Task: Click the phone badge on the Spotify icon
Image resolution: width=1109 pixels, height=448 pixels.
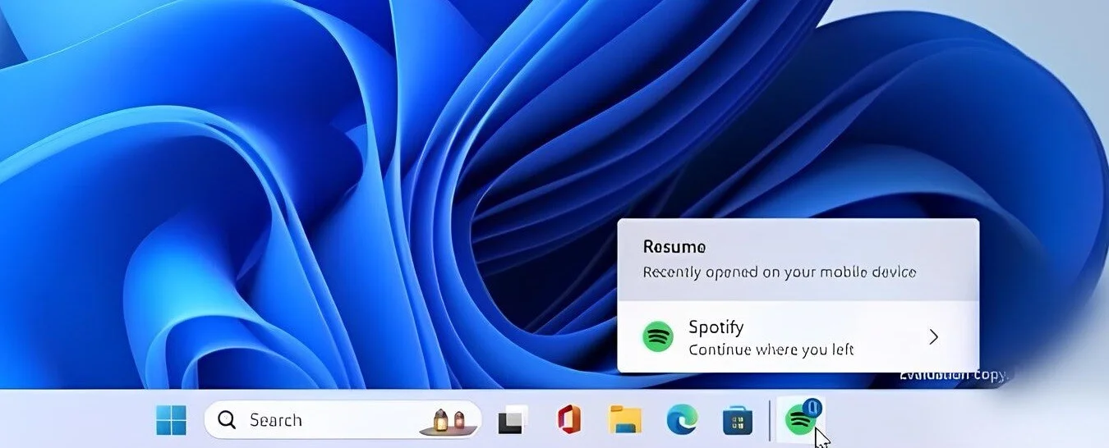Action: pos(812,408)
